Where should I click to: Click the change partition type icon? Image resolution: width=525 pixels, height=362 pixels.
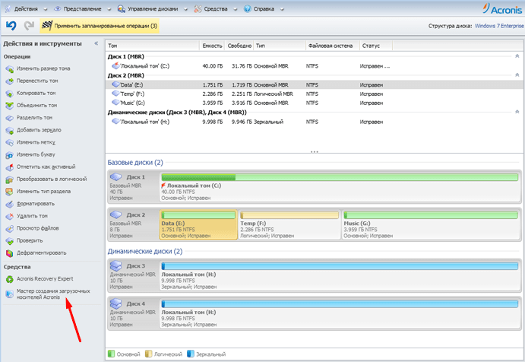(9, 192)
